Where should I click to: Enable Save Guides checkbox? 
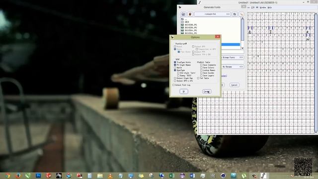click(x=201, y=73)
